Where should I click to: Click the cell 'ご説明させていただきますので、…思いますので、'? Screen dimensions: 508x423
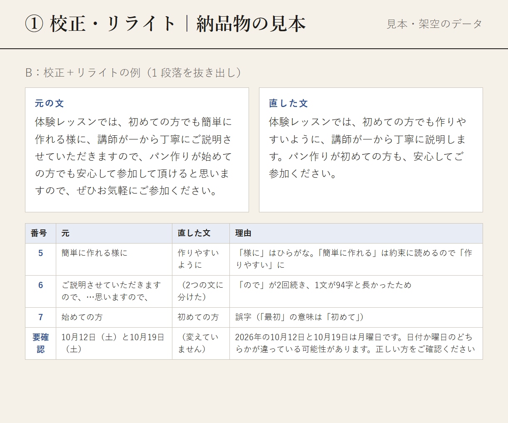coord(111,291)
